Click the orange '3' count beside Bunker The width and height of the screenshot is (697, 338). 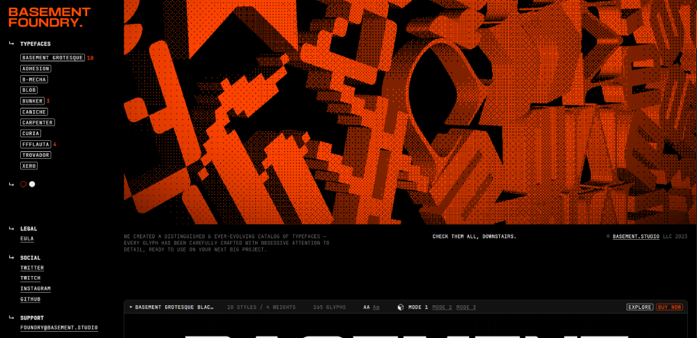click(x=48, y=101)
